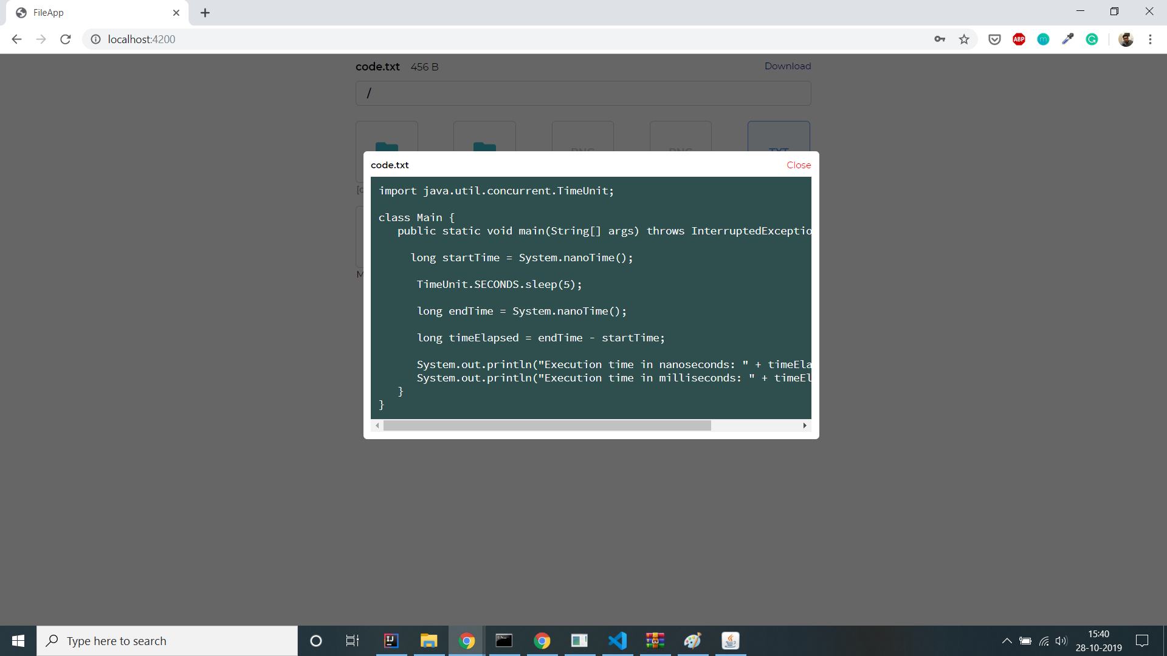1167x656 pixels.
Task: Reload the localhost page
Action: point(66,39)
